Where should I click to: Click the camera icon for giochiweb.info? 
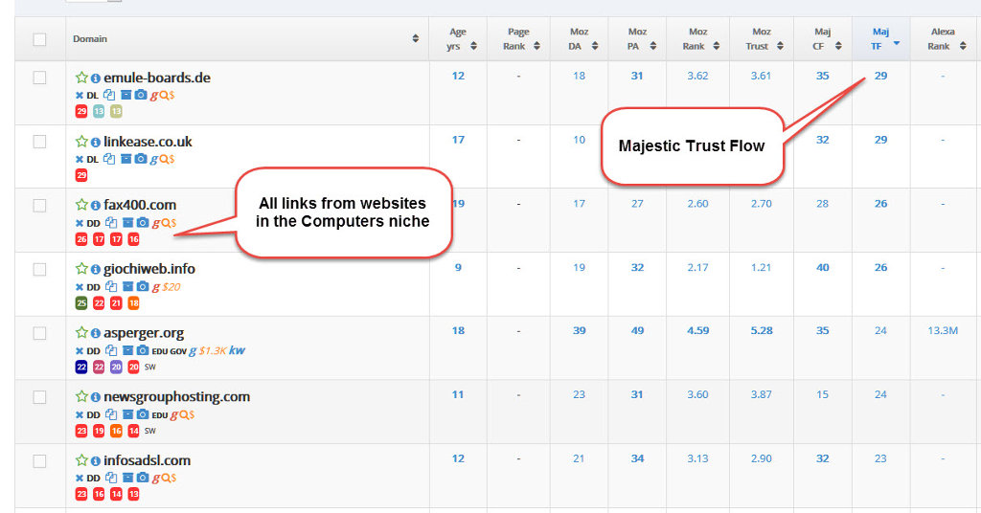[x=143, y=286]
